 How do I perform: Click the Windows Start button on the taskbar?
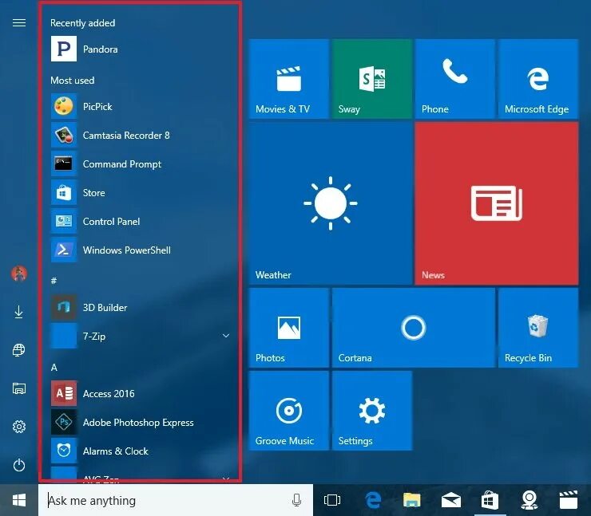[x=19, y=500]
